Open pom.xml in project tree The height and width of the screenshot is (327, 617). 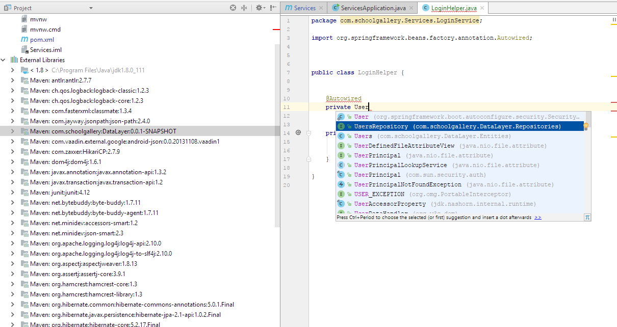pos(42,40)
